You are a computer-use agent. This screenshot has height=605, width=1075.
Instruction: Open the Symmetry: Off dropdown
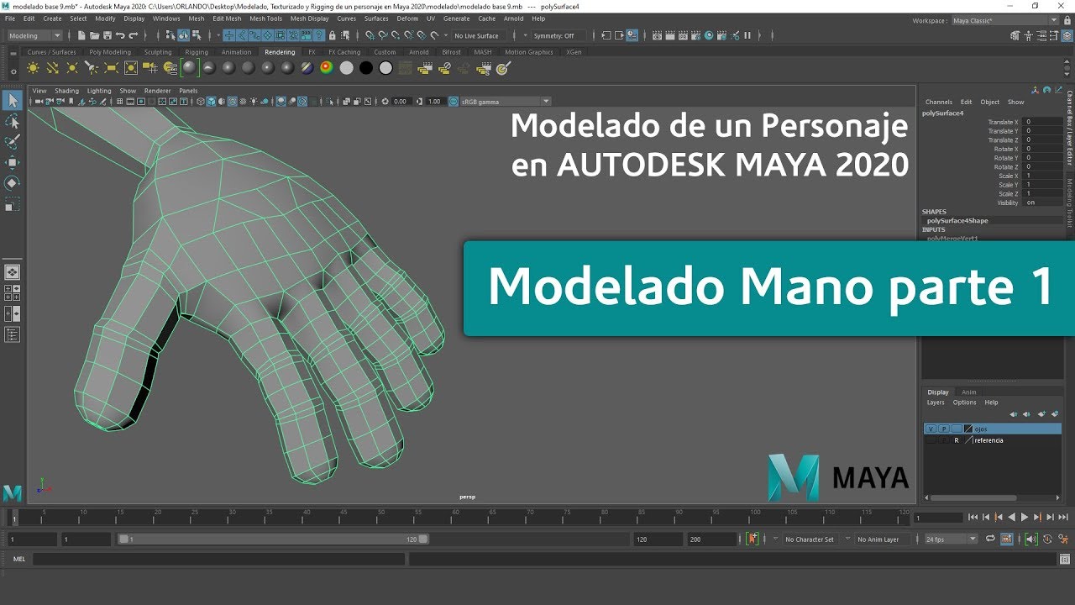click(558, 35)
